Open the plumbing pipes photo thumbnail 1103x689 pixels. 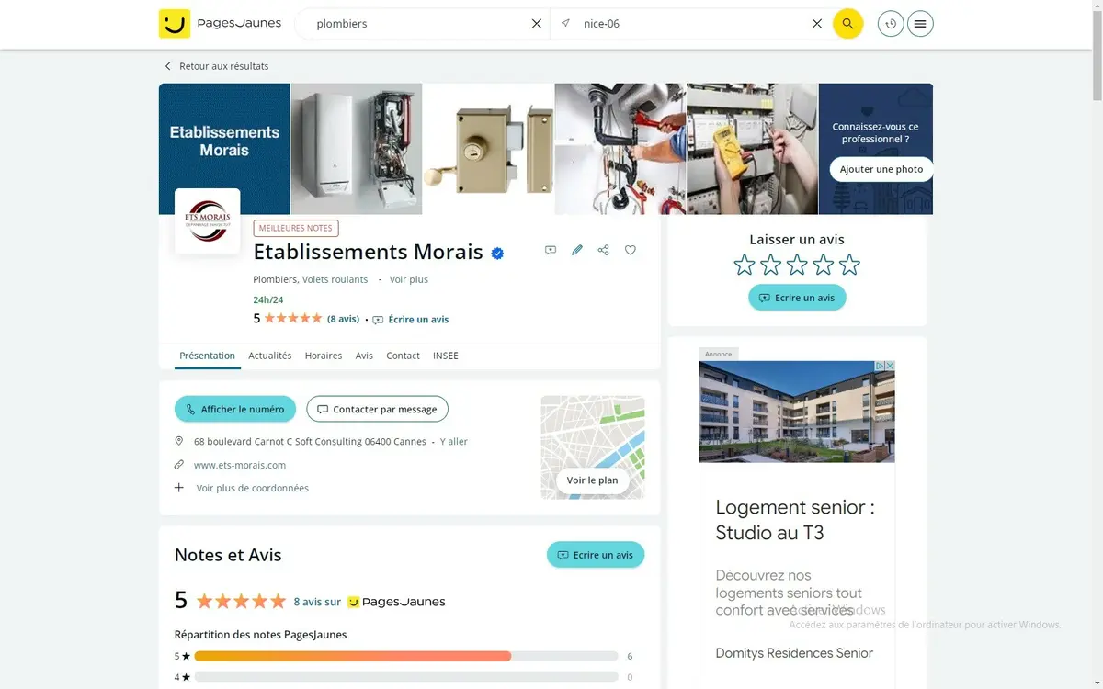[x=620, y=149]
